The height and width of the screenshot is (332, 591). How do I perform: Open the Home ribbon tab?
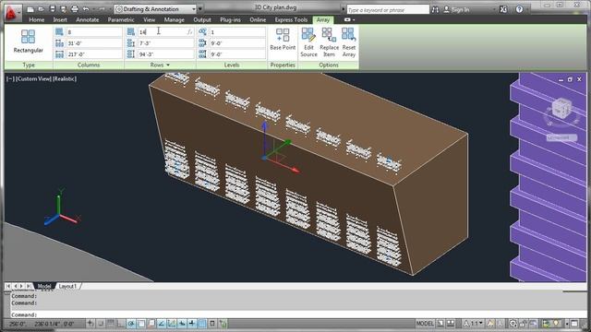coord(37,19)
